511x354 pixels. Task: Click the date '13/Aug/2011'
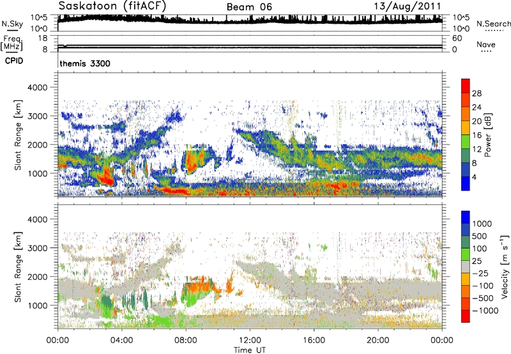click(408, 6)
